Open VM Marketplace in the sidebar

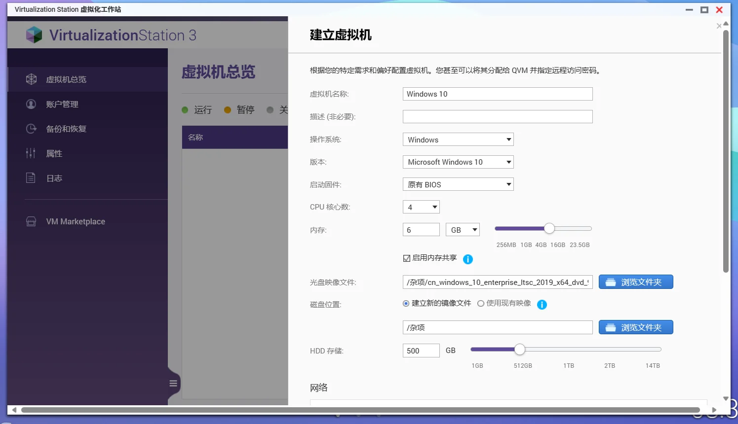(31, 221)
